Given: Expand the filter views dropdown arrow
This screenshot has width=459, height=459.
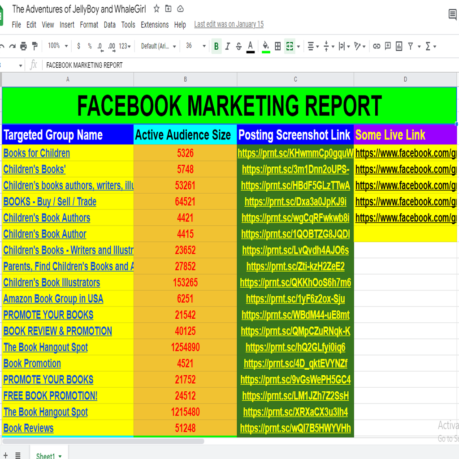Looking at the screenshot, I should (419, 47).
